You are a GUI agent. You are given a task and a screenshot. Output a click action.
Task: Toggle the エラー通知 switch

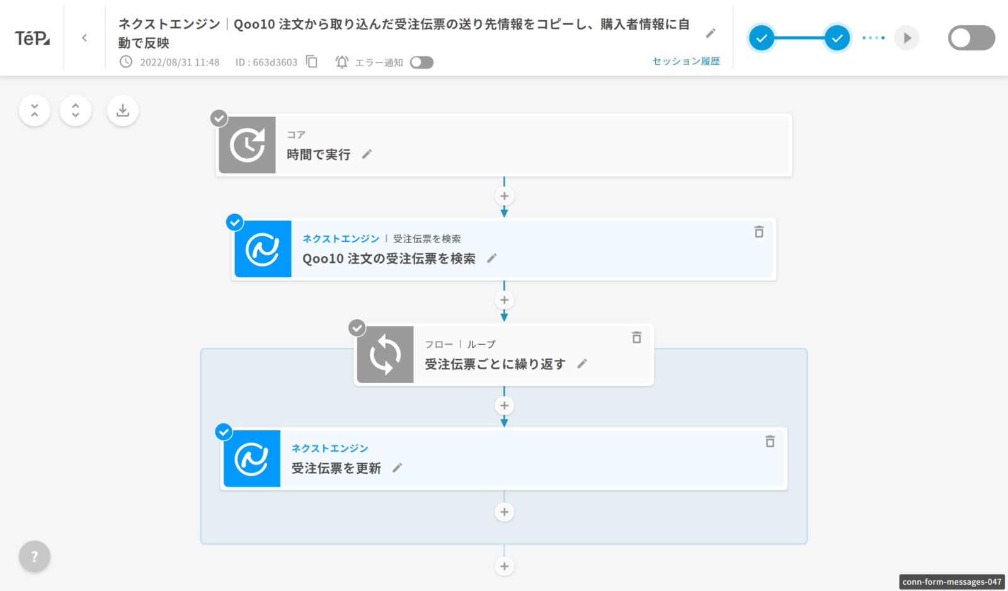pos(421,62)
